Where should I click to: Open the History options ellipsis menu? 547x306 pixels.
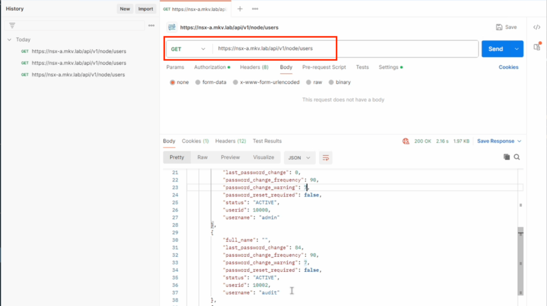pos(151,26)
